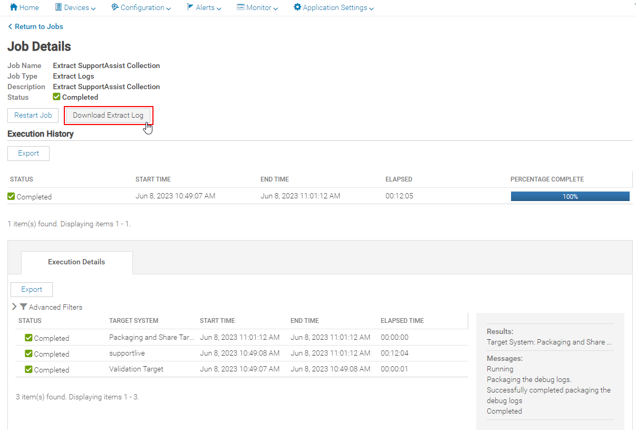636x430 pixels.
Task: Click the Alerts flag icon
Action: (x=190, y=7)
